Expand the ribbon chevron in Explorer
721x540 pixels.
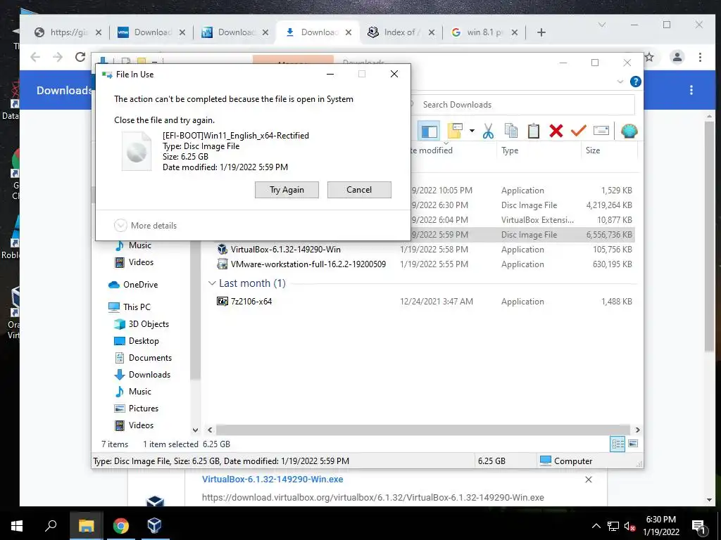(x=620, y=82)
